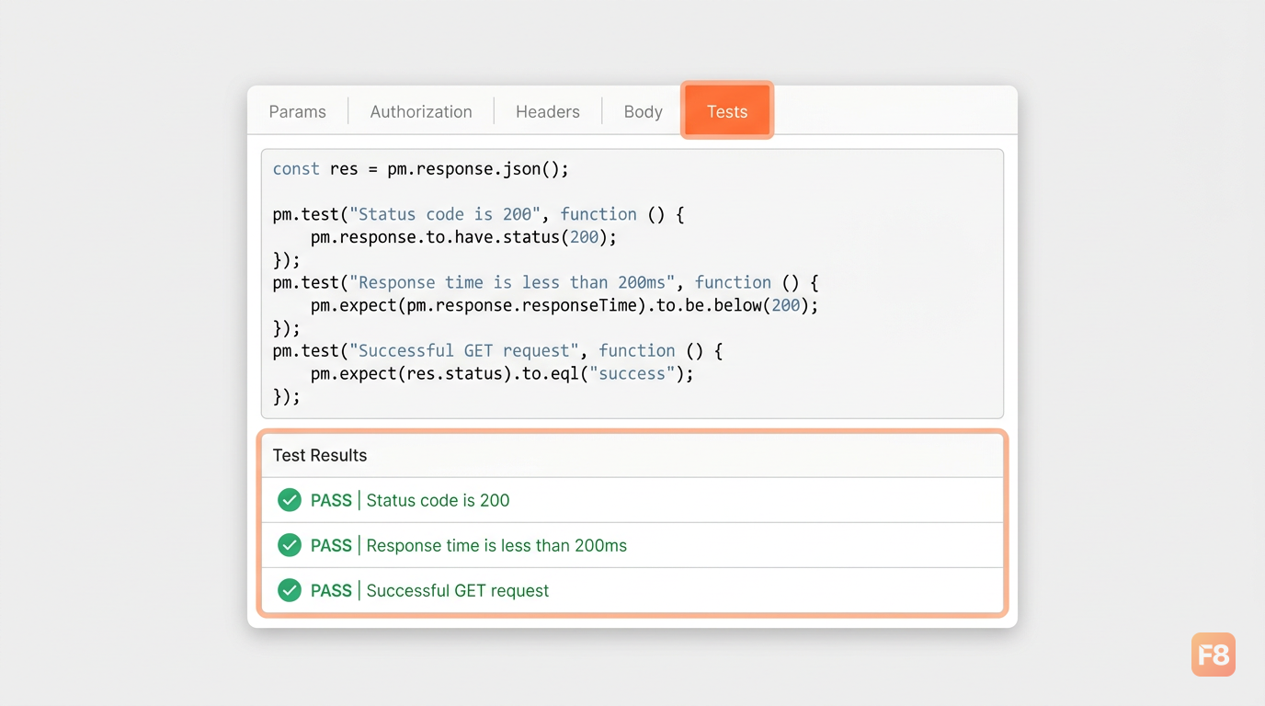
Task: Select the 'Successful GET request' result text
Action: [457, 590]
